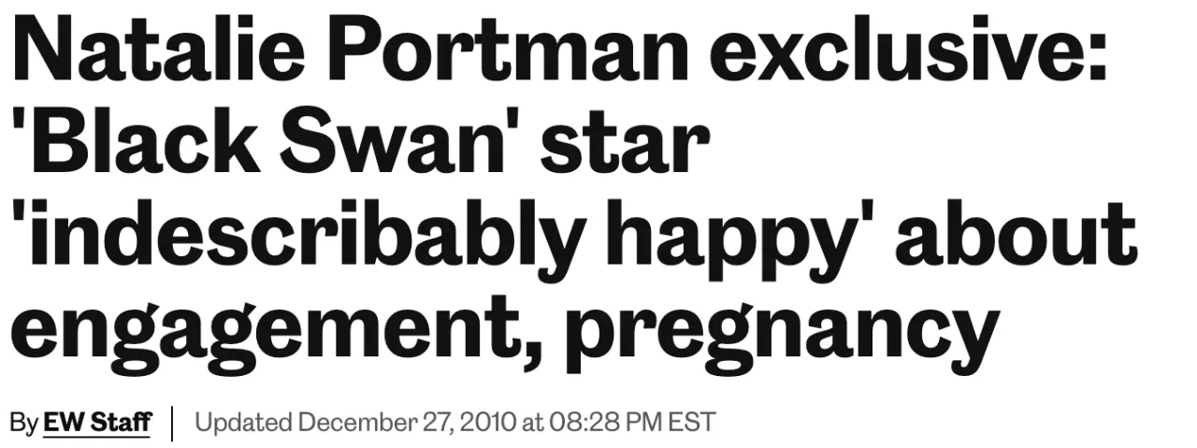Click the vertical divider after EW Staff
1197x448 pixels.
173,422
